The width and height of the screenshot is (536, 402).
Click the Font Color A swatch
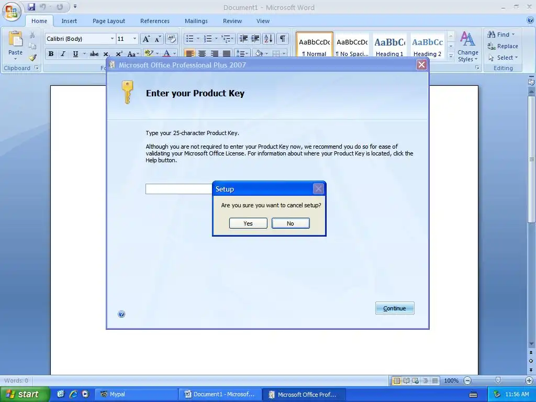point(167,54)
